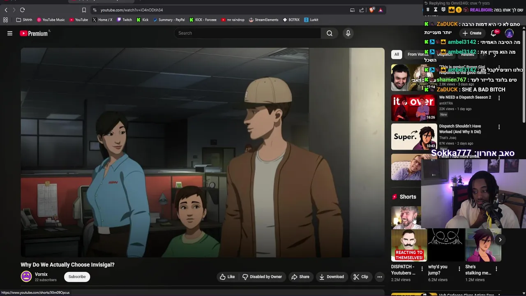Subscribe to Vornix channel
Image resolution: width=526 pixels, height=296 pixels.
click(77, 277)
